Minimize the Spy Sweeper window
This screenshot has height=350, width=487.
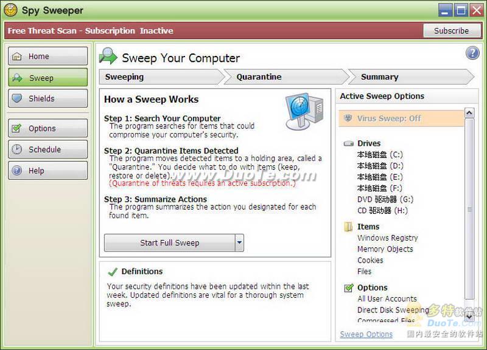tap(445, 10)
